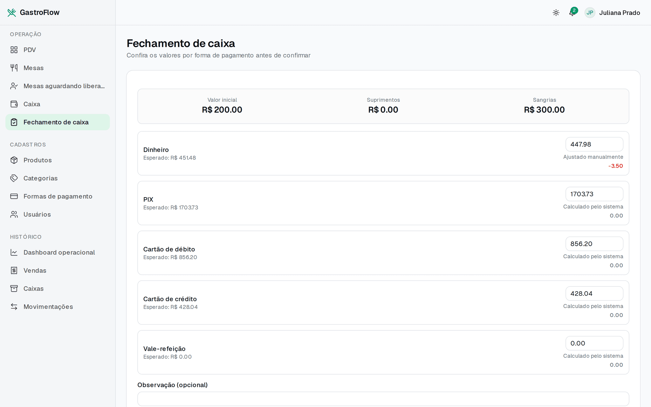The width and height of the screenshot is (651, 407).
Task: Click the Usuários people icon
Action: (x=14, y=215)
